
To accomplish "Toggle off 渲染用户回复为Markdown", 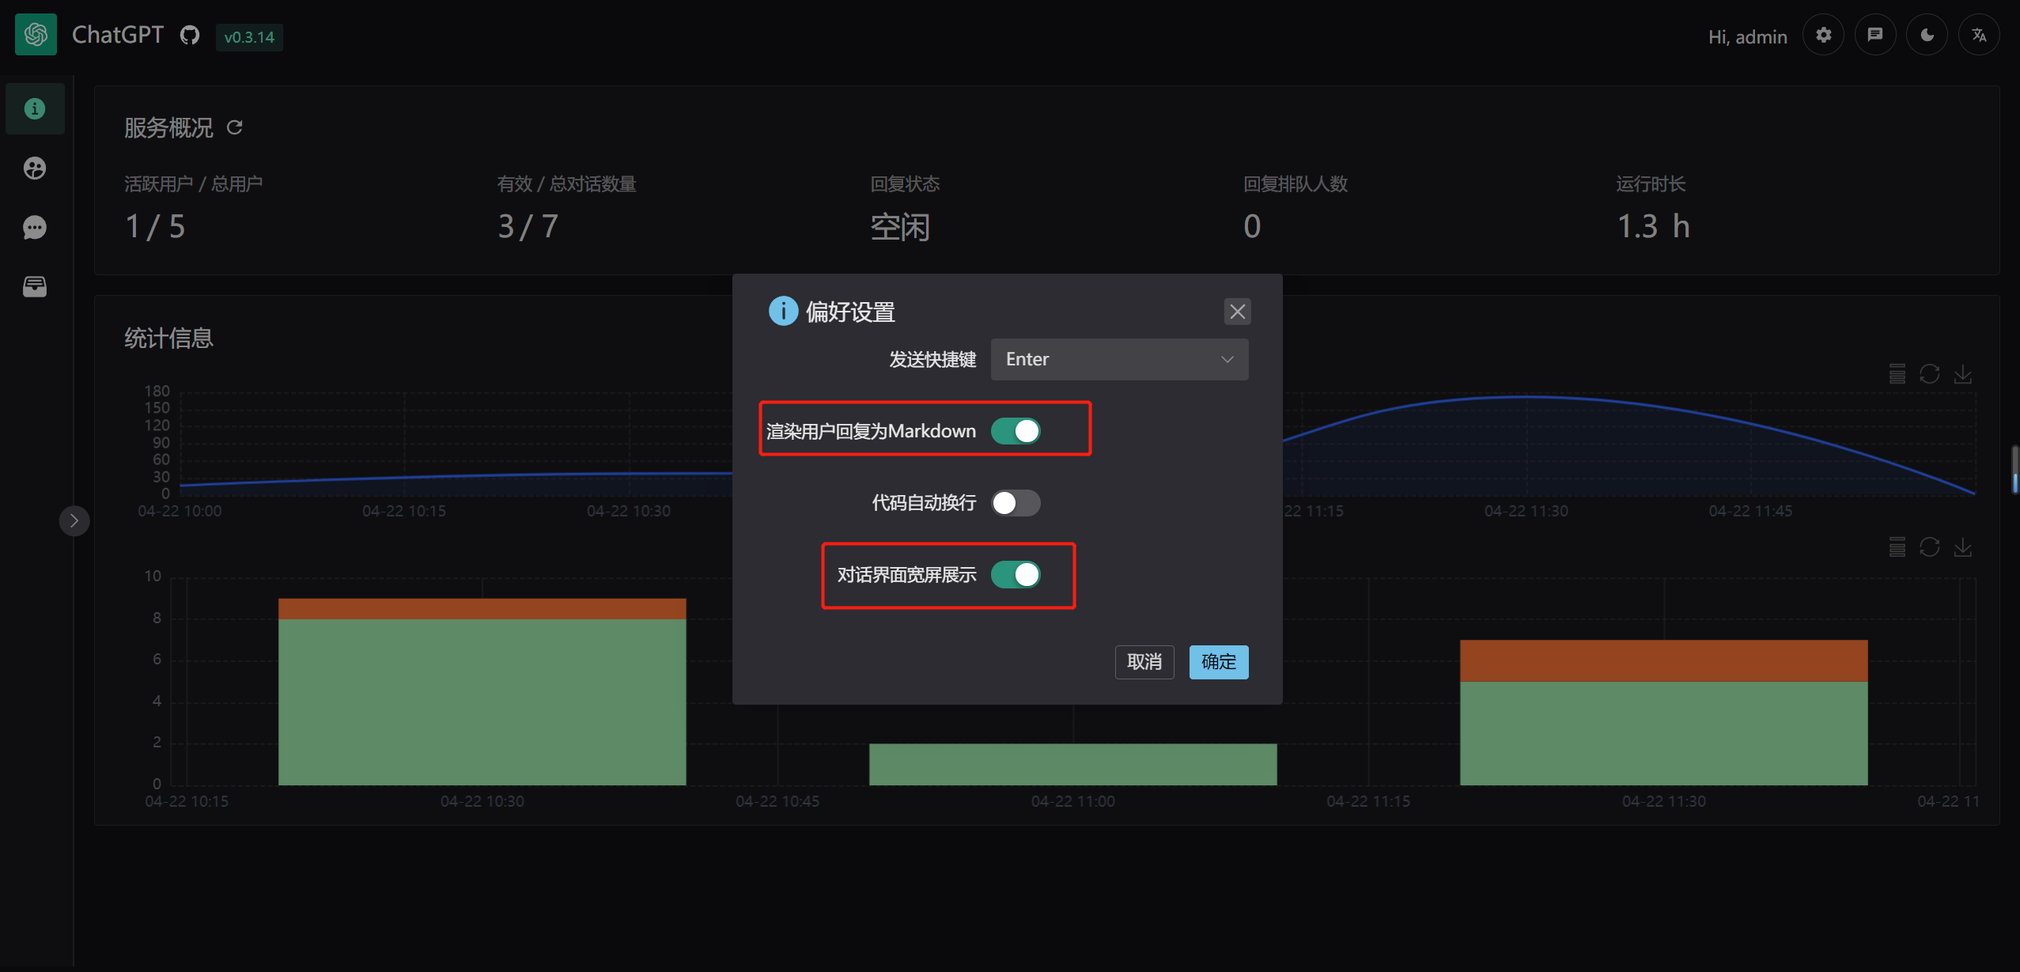I will 1016,430.
